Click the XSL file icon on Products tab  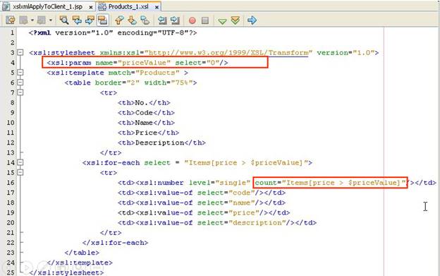[102, 6]
